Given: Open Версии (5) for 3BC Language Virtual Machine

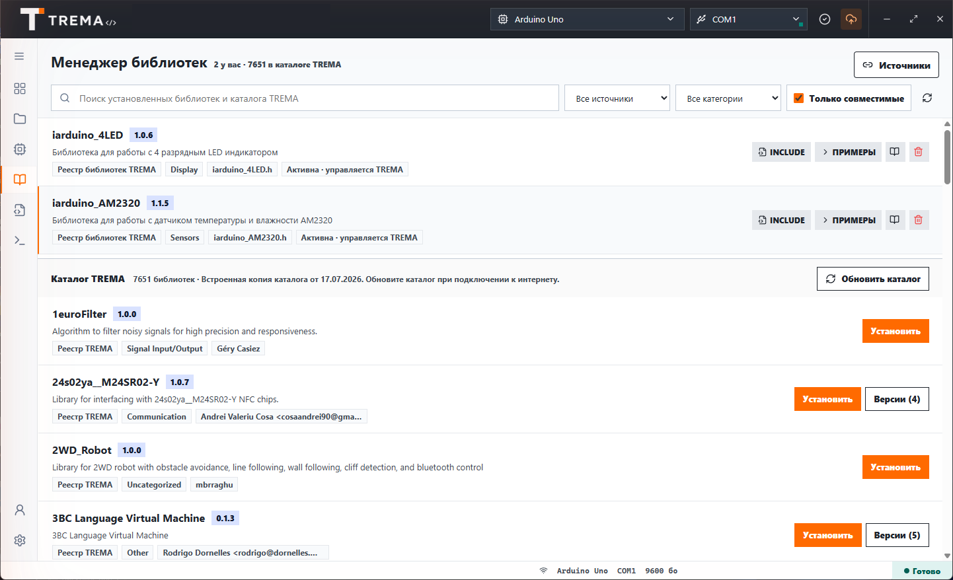Looking at the screenshot, I should click(897, 535).
